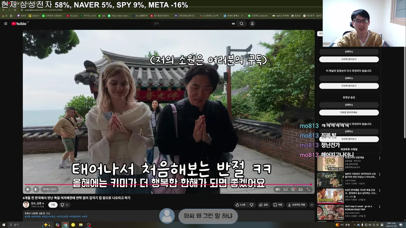Click the 저장 save button
The height and width of the screenshot is (228, 406).
tap(278, 205)
